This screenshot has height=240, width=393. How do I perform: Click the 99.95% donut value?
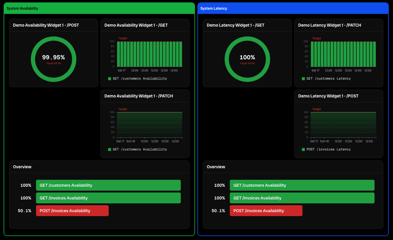coord(54,57)
